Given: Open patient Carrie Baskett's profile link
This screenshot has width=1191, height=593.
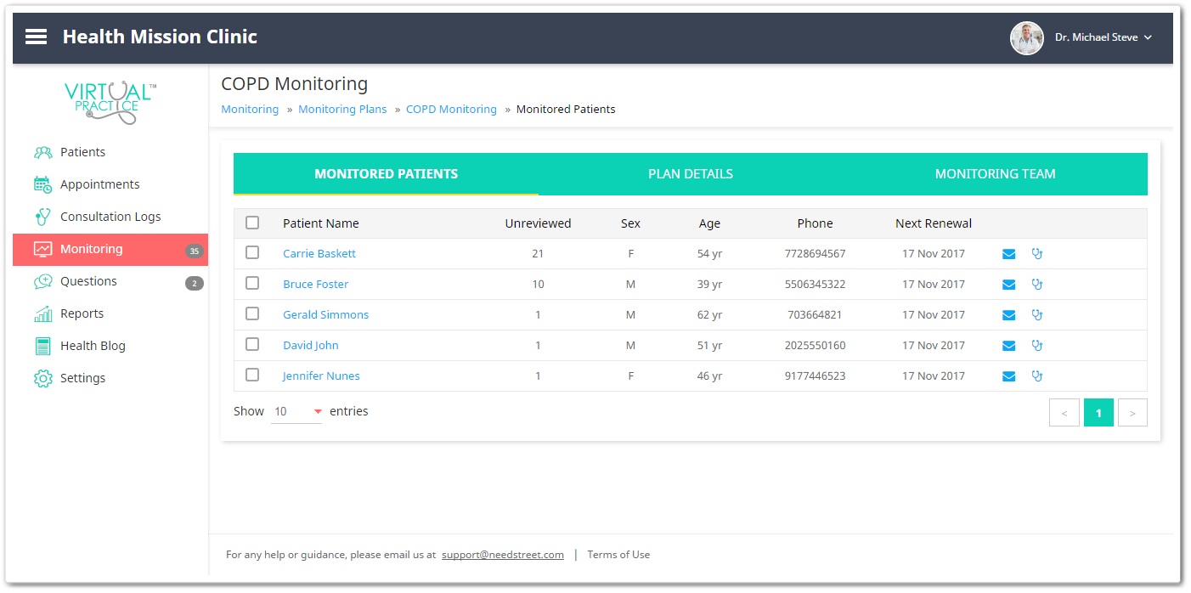Looking at the screenshot, I should point(319,254).
